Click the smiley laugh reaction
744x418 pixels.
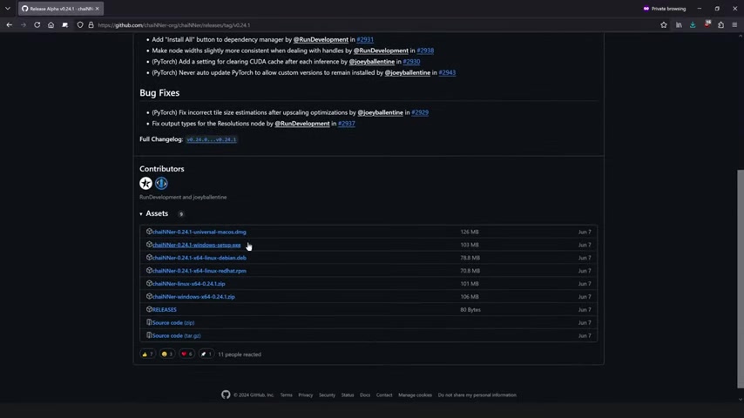[166, 354]
